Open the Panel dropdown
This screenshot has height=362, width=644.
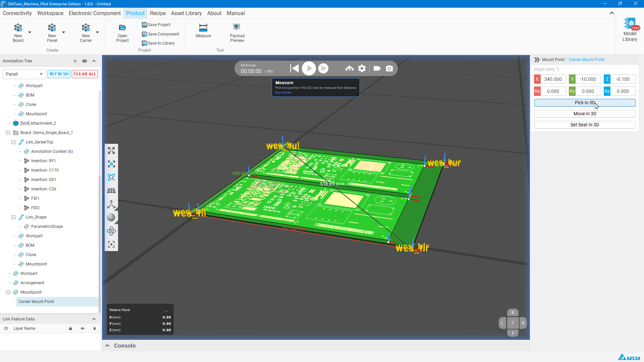[24, 74]
